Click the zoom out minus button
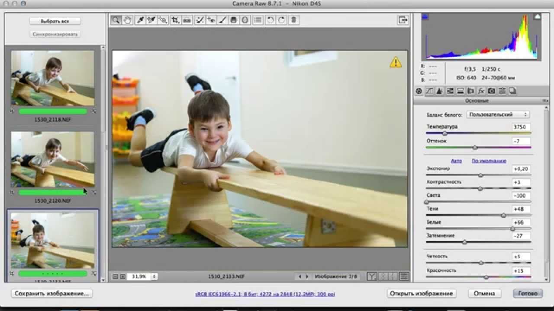The height and width of the screenshot is (311, 554). pyautogui.click(x=115, y=276)
